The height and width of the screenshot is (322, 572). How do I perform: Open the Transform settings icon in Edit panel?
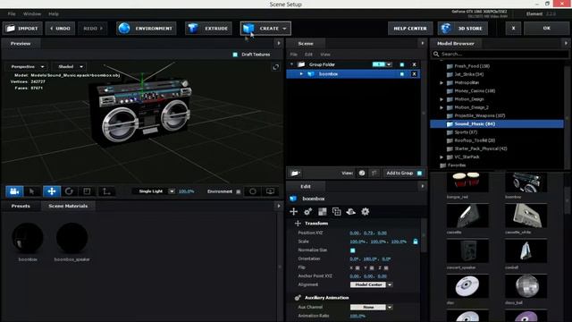click(294, 211)
